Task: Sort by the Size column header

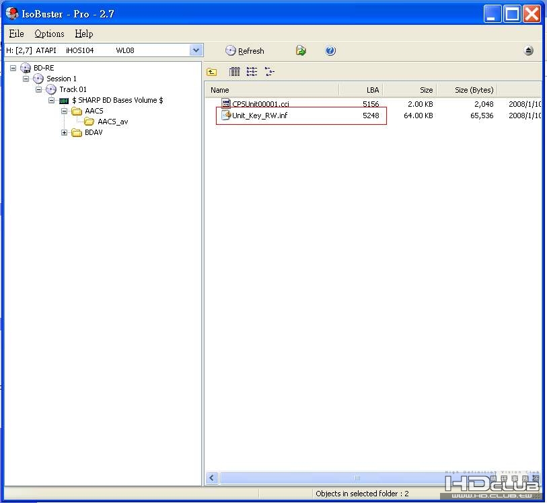Action: [410, 90]
